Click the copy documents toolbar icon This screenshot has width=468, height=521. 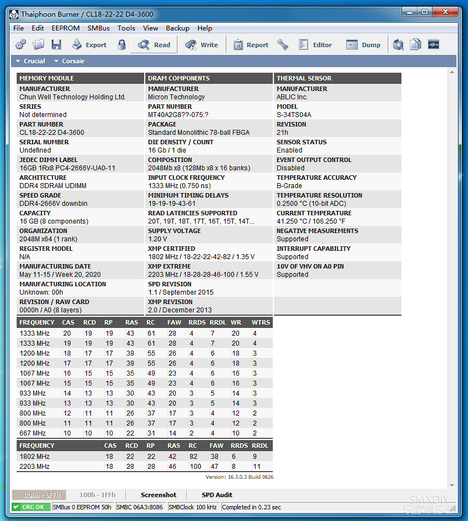pos(415,44)
